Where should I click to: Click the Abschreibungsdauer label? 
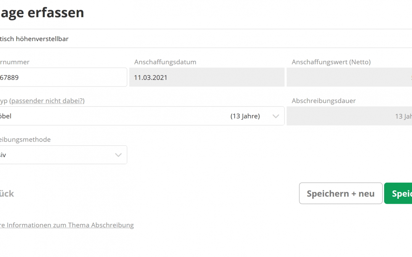pyautogui.click(x=323, y=101)
